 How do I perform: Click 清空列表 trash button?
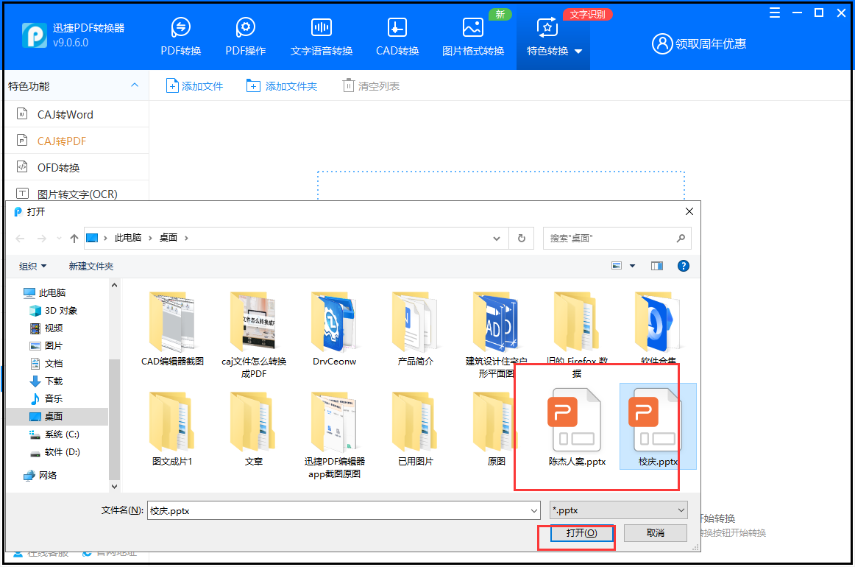371,85
